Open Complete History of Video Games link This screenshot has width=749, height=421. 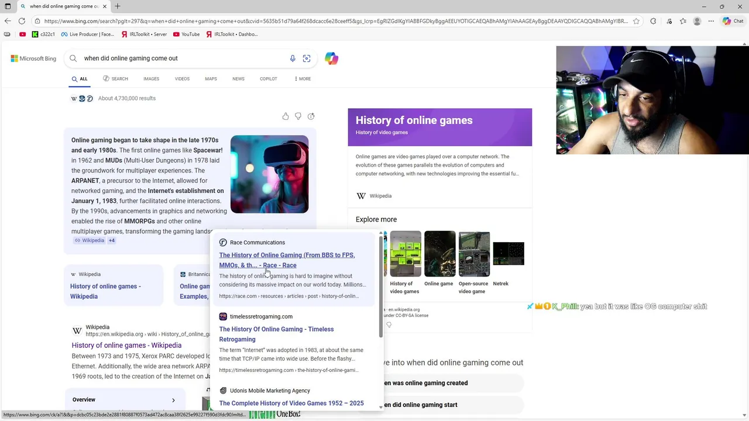click(291, 403)
